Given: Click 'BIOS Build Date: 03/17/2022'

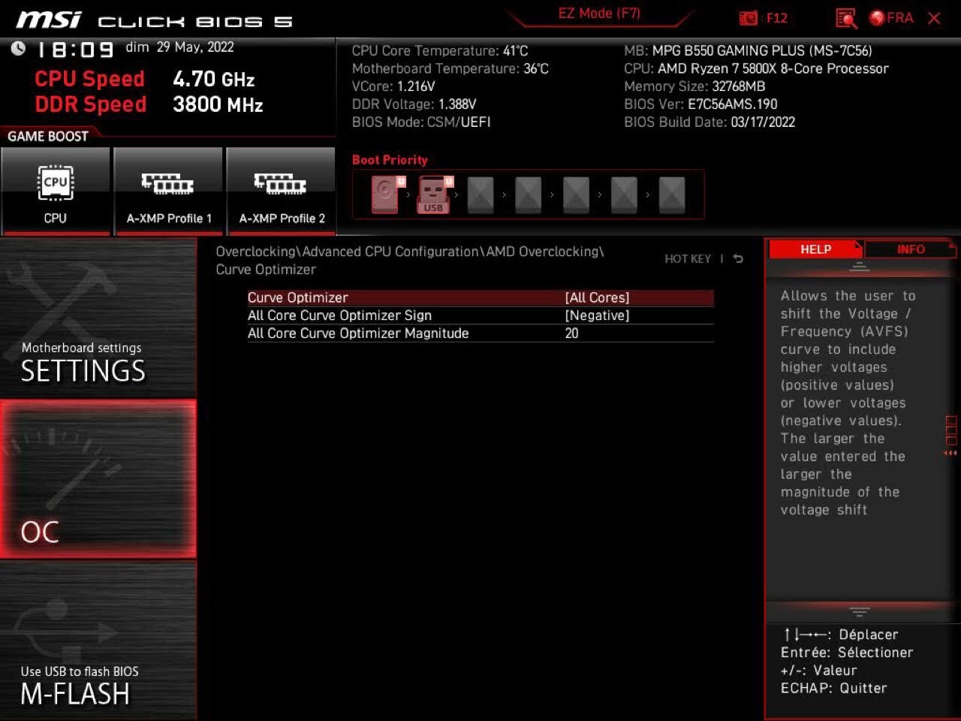Looking at the screenshot, I should [709, 122].
